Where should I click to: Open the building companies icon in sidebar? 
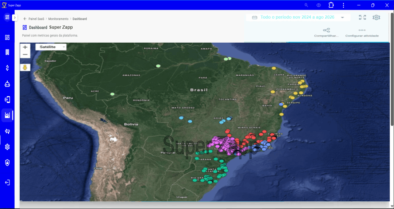(x=7, y=52)
